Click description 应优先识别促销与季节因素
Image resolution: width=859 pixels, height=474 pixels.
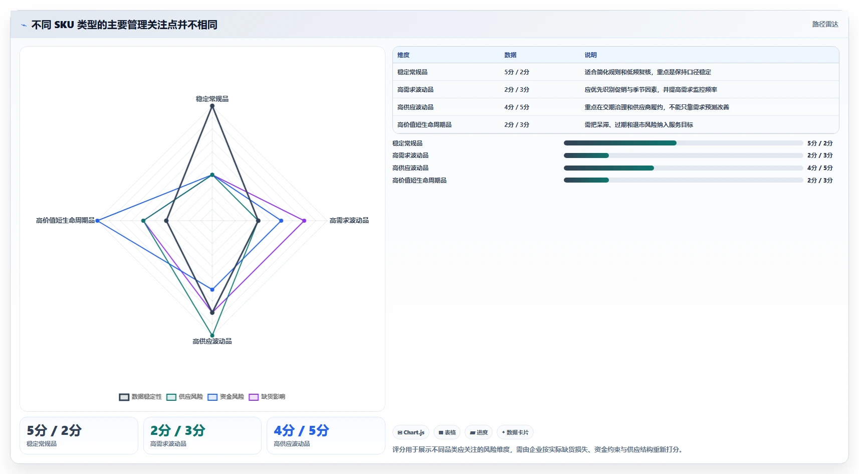651,90
